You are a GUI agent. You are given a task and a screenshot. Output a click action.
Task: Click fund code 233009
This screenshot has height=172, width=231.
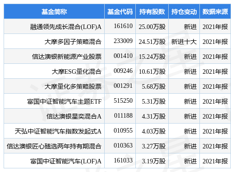point(123,41)
